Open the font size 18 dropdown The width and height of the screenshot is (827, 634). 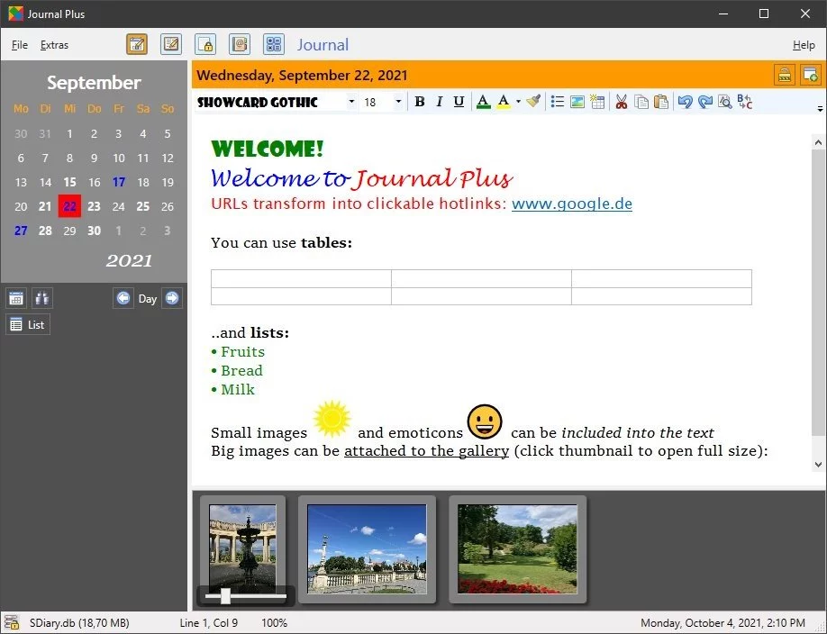398,102
